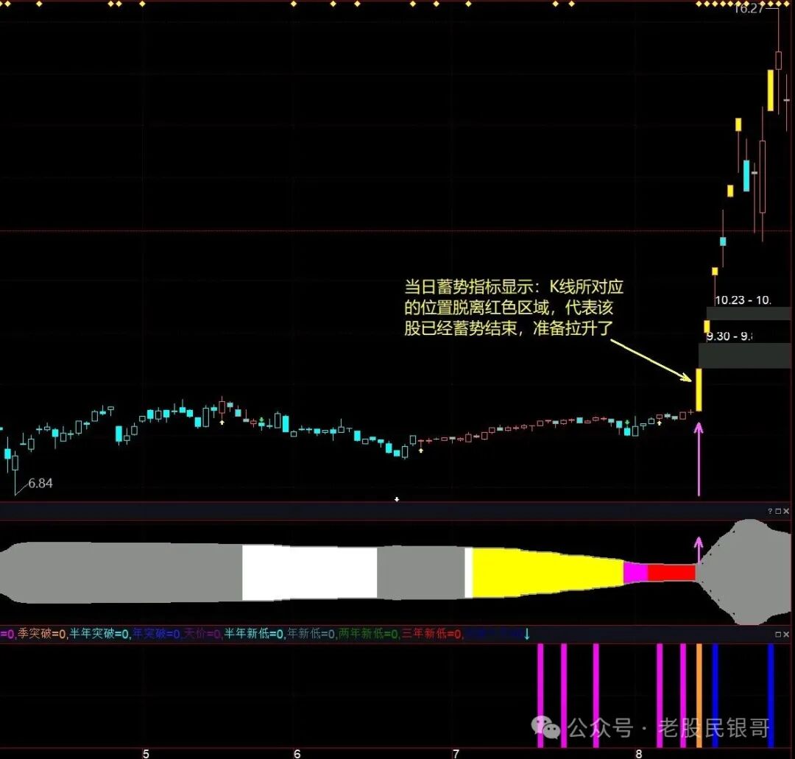Select the 季突破=0 indicator value
This screenshot has width=795, height=759.
[41, 634]
